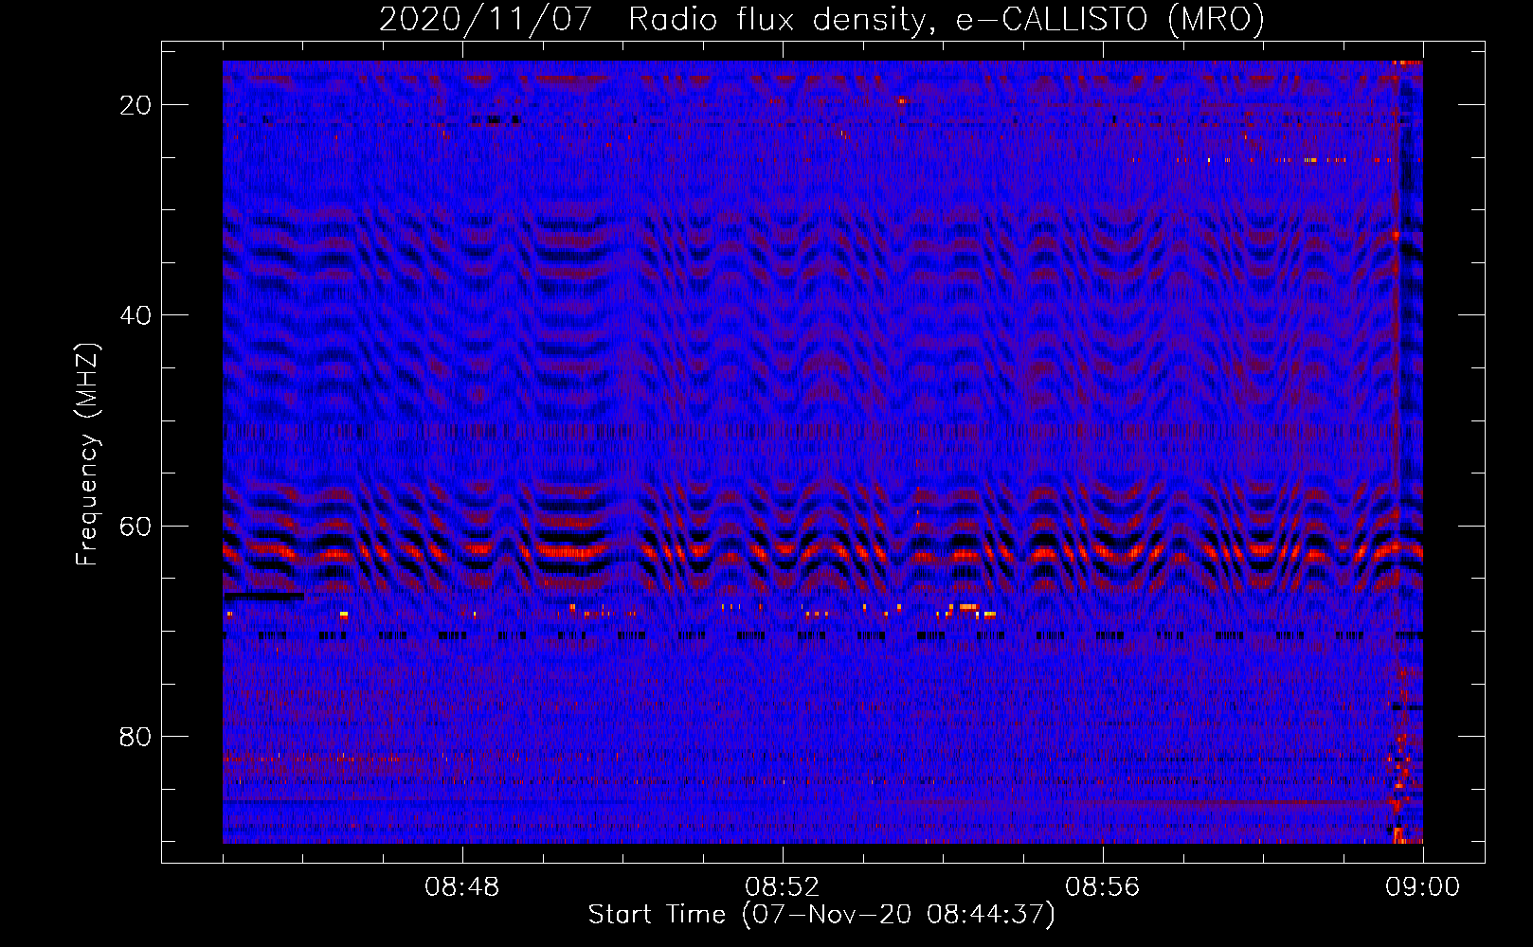Viewport: 1533px width, 947px height.
Task: Click the 20 MHz frequency tick label
Action: coord(135,105)
